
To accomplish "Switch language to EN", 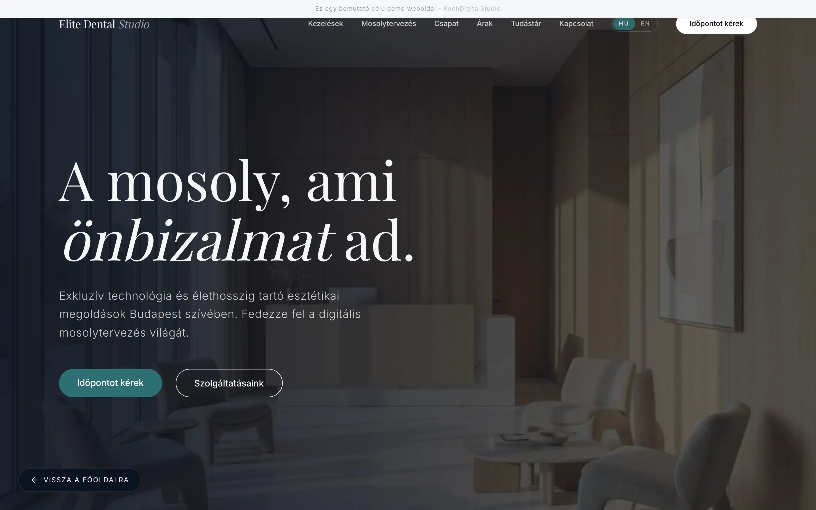I will click(645, 24).
